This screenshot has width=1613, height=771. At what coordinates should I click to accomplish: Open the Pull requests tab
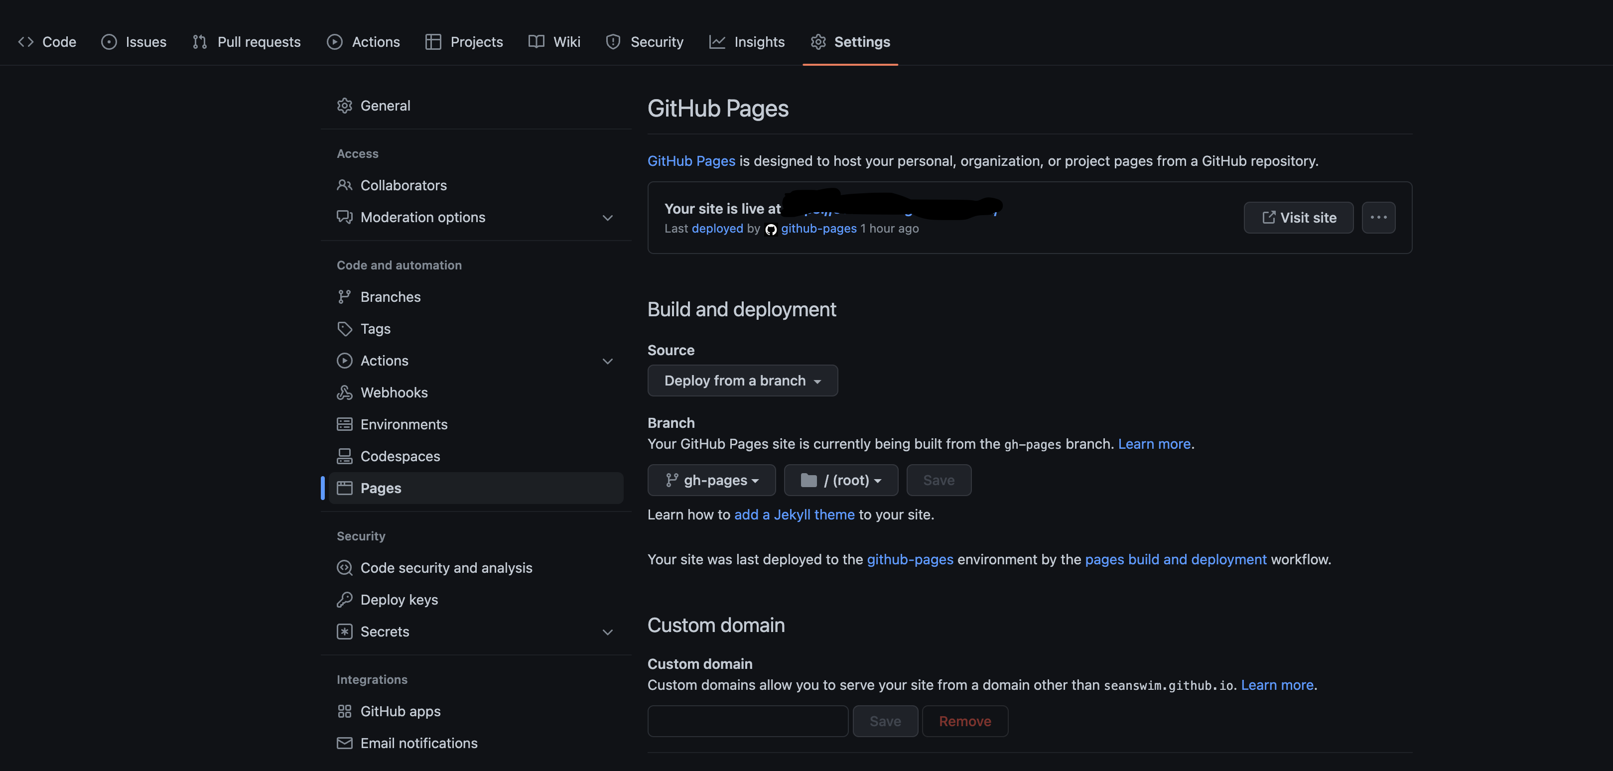click(246, 42)
